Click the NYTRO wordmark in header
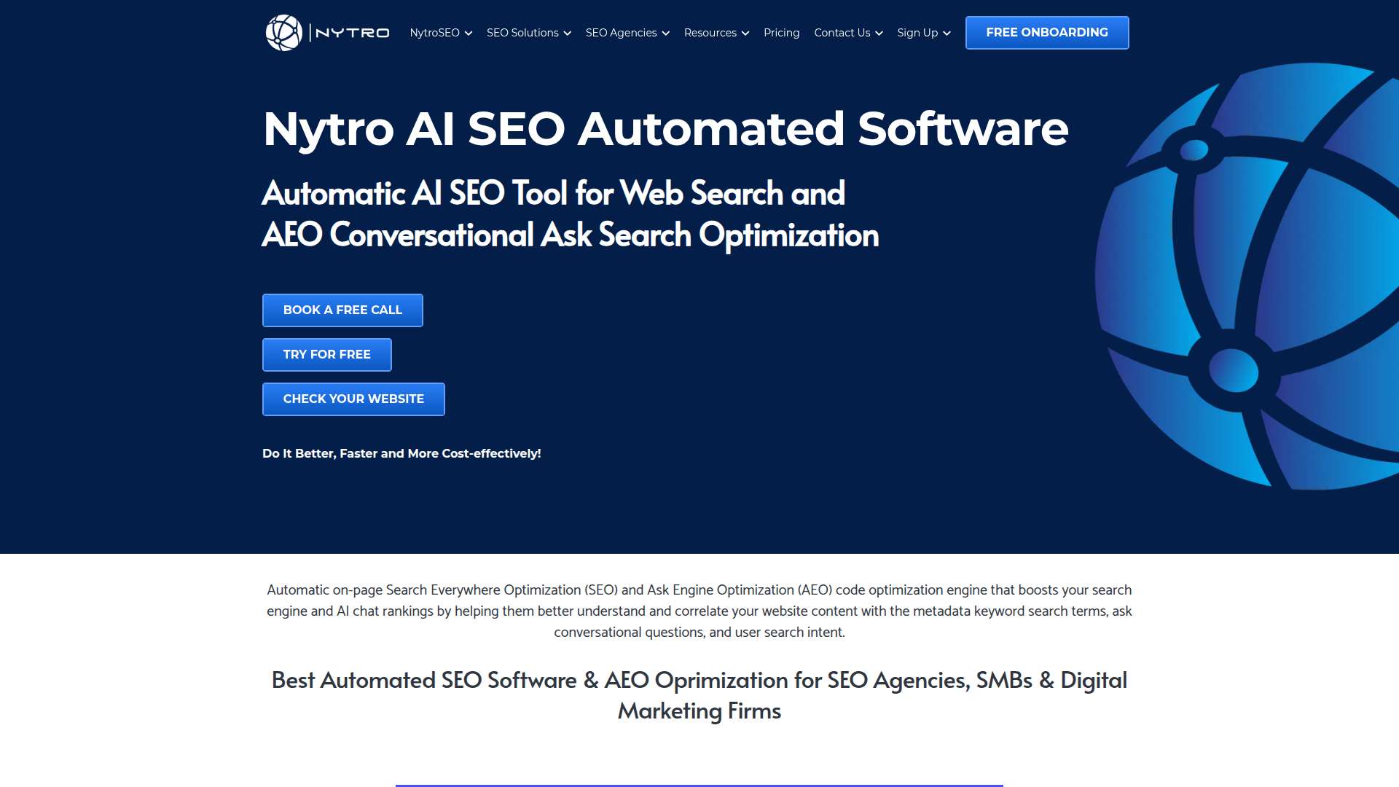Screen dimensions: 1399x787 pyautogui.click(x=353, y=33)
